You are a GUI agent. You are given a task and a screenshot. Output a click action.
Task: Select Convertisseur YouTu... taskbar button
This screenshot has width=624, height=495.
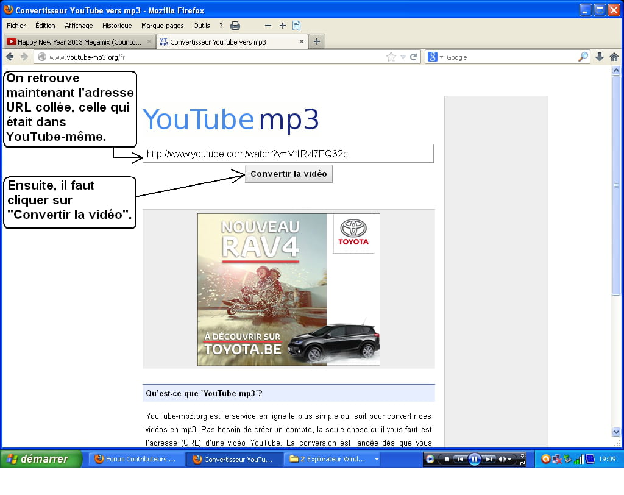tap(233, 459)
